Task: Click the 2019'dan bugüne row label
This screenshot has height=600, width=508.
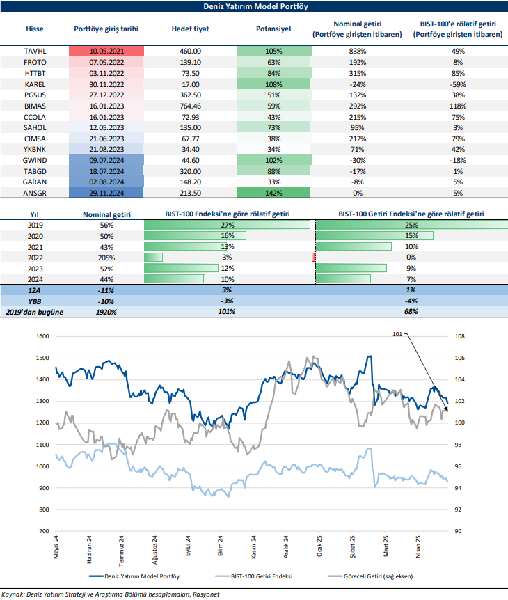Action: pyautogui.click(x=34, y=312)
